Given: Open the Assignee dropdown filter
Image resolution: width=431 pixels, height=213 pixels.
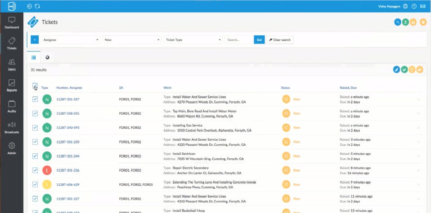Looking at the screenshot, I should point(70,40).
